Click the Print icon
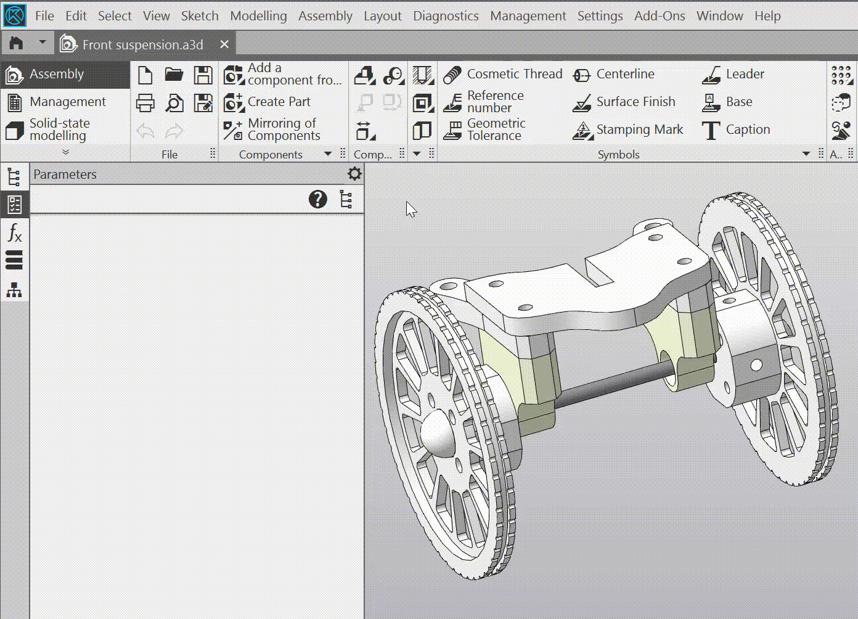Image resolution: width=858 pixels, height=619 pixels. pos(145,103)
